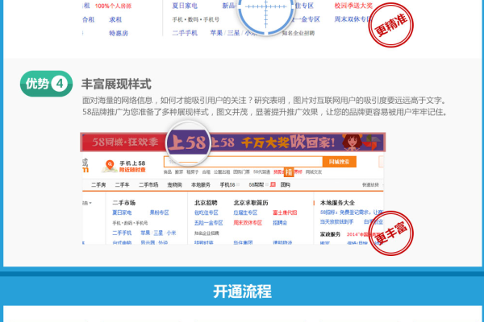Click the 公寓出租 hot search keyword
Image resolution: width=484 pixels, height=322 pixels.
click(x=222, y=172)
